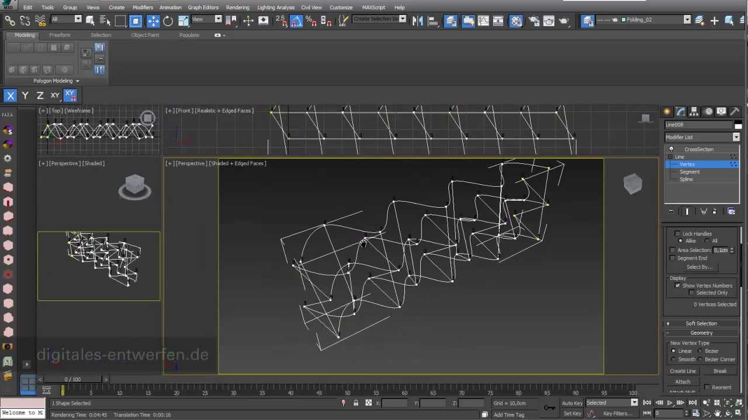Toggle the Angle Snap icon

(296, 20)
